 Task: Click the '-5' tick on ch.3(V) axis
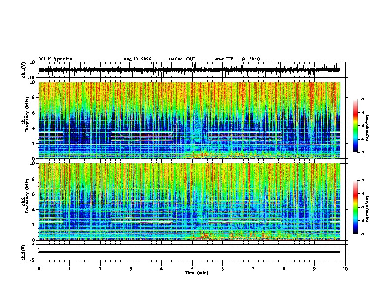point(33,260)
